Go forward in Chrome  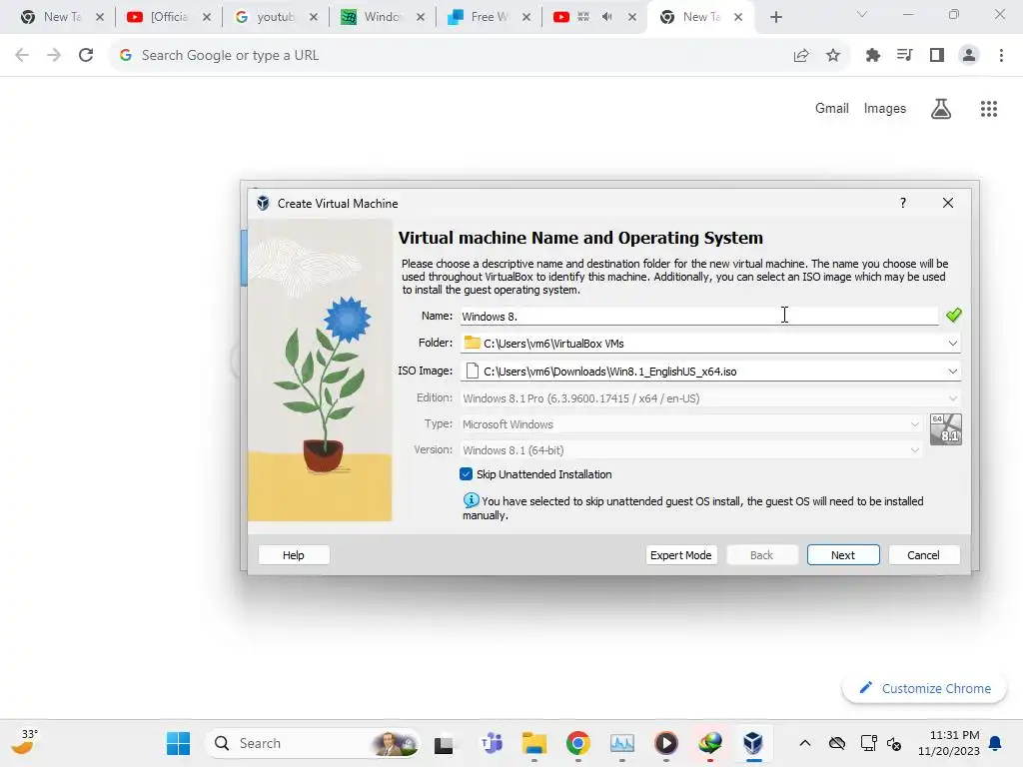pyautogui.click(x=54, y=56)
